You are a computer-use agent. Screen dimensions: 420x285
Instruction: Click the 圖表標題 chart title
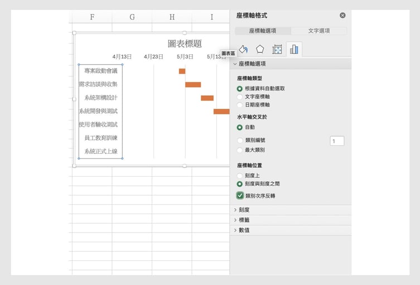click(x=185, y=44)
